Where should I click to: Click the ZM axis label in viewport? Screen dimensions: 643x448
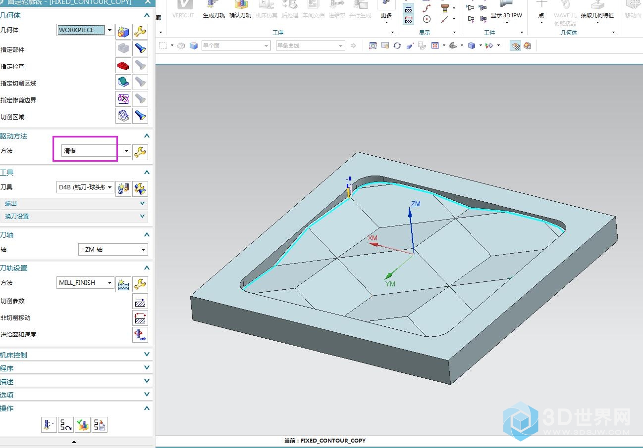point(416,204)
